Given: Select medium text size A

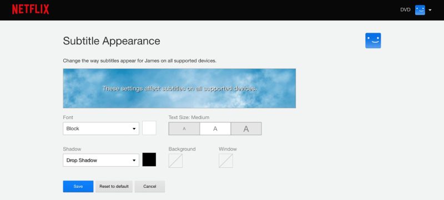Looking at the screenshot, I should tap(215, 129).
